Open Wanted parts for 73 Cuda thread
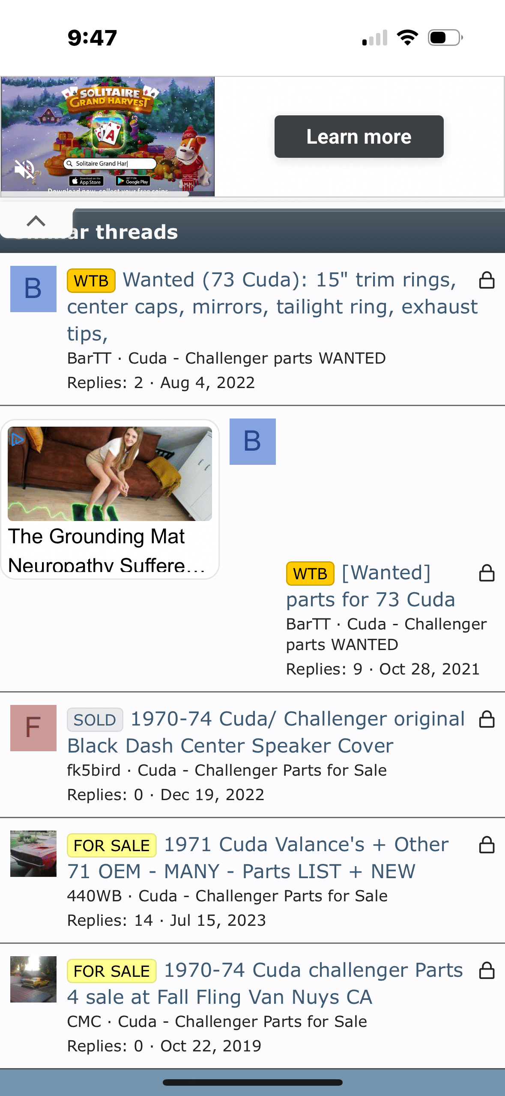This screenshot has width=505, height=1096. tap(371, 586)
